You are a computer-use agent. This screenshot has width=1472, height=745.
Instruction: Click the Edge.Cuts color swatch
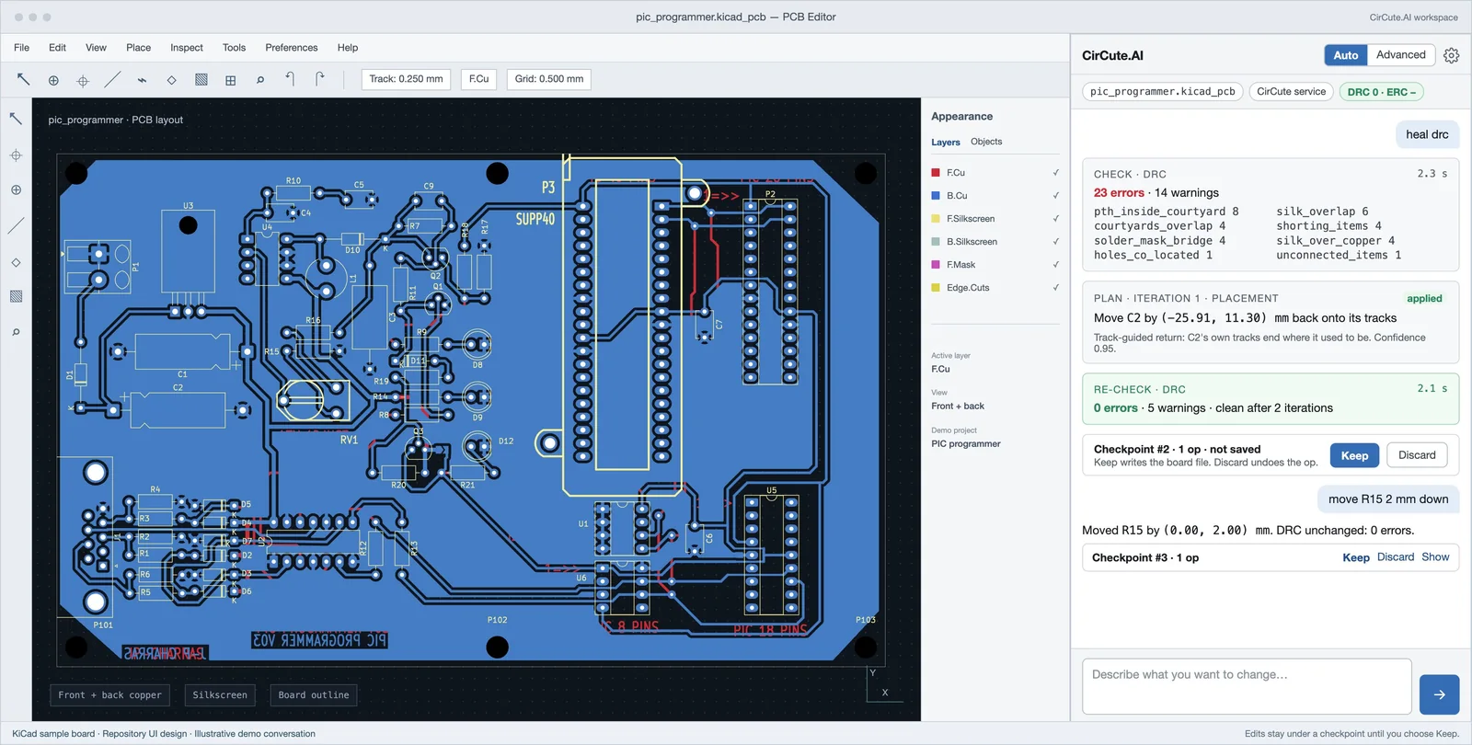coord(936,288)
